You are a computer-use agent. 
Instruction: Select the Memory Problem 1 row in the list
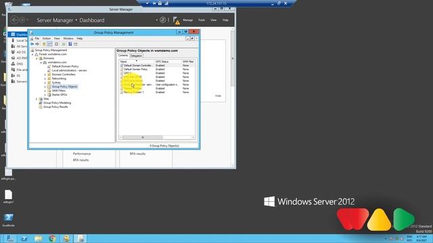click(x=157, y=92)
